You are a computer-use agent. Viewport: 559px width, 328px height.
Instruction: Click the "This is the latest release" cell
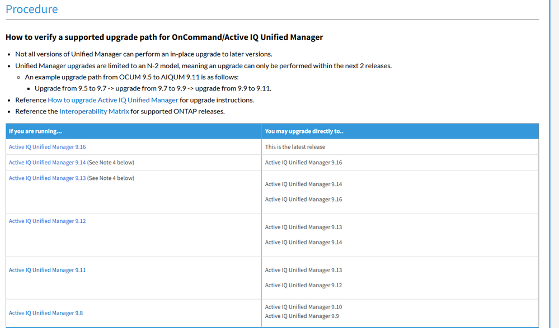click(295, 147)
